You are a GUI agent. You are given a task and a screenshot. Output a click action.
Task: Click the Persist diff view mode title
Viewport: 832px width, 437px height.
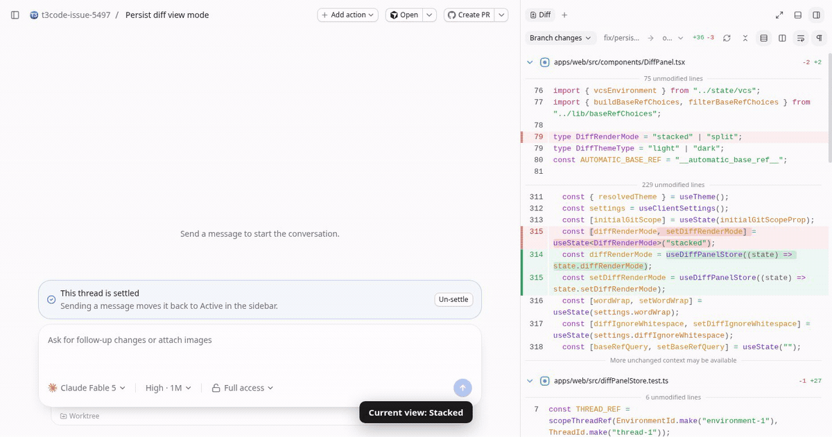(167, 15)
